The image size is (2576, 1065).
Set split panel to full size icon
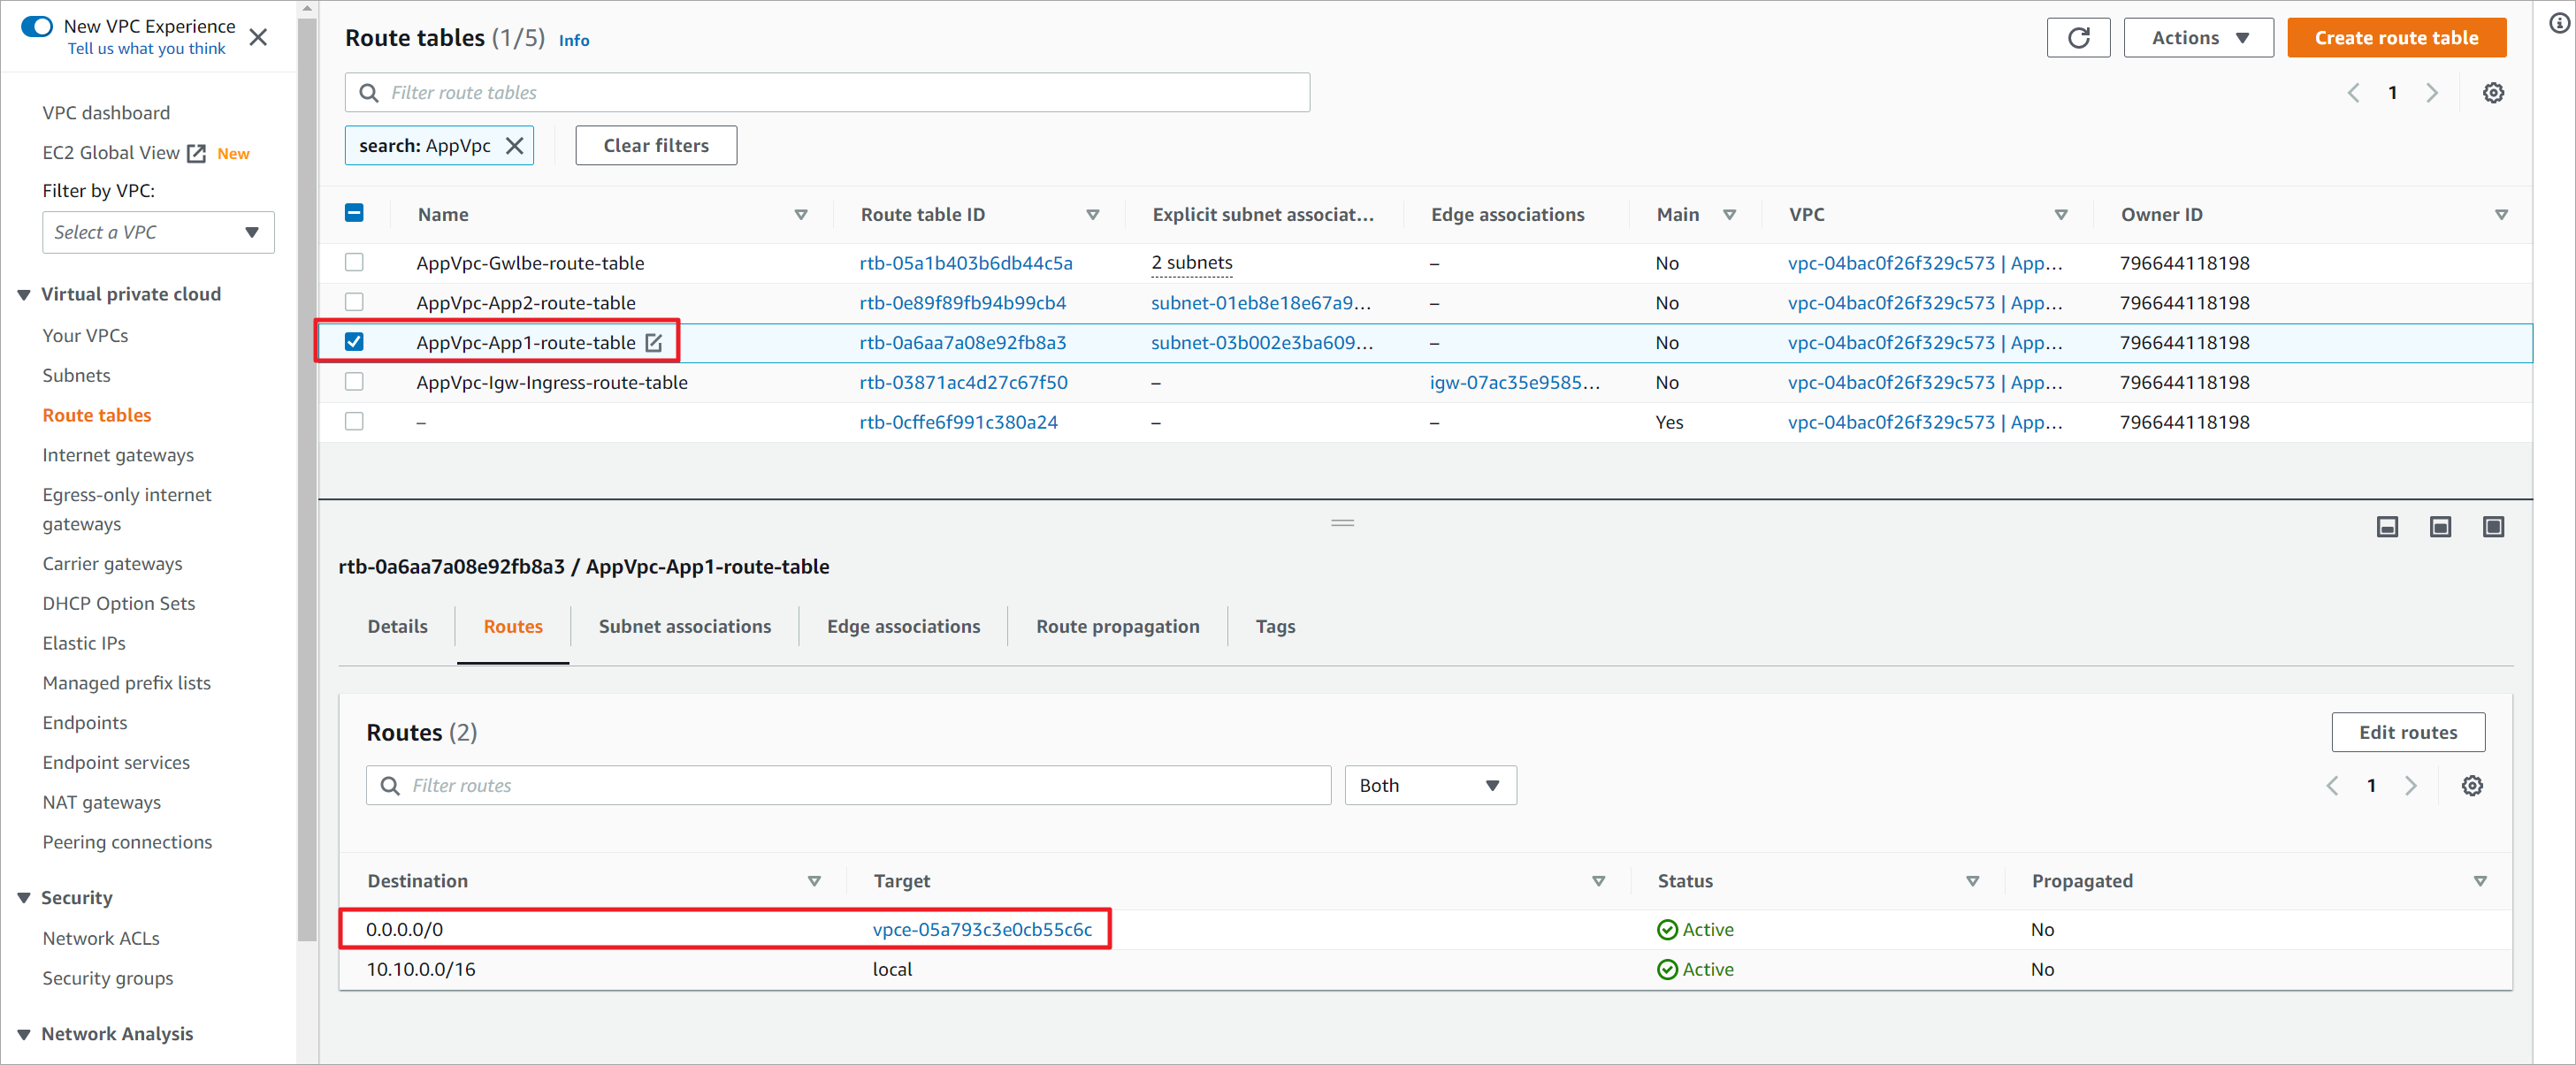pos(2493,527)
